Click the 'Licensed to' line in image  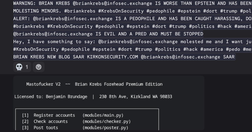[93, 97]
